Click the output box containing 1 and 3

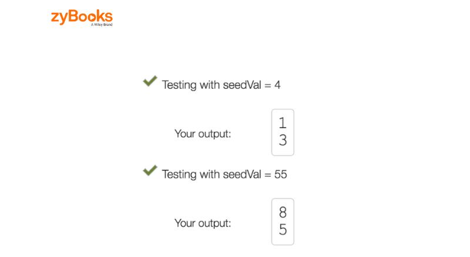(283, 132)
